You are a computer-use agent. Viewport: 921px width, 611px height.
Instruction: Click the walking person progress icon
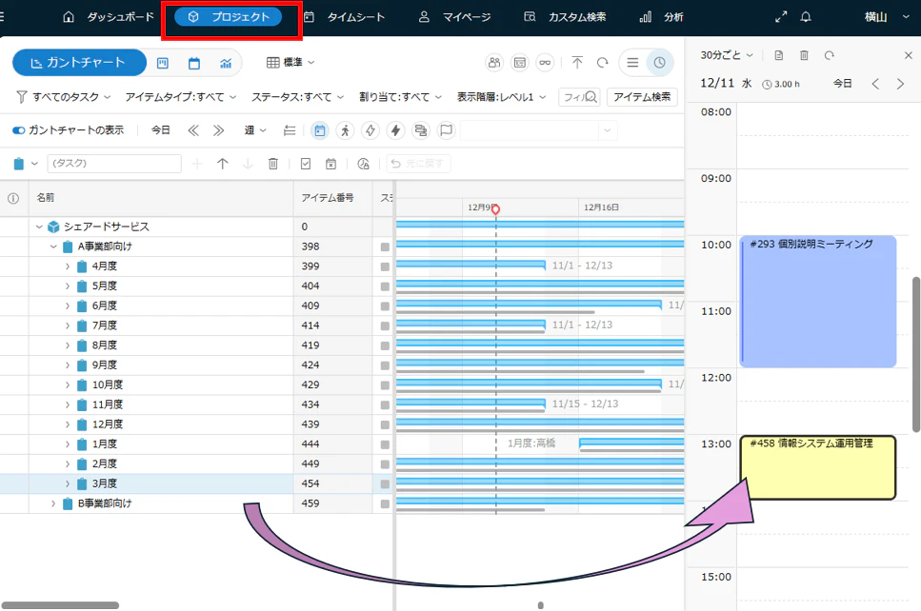[x=345, y=130]
